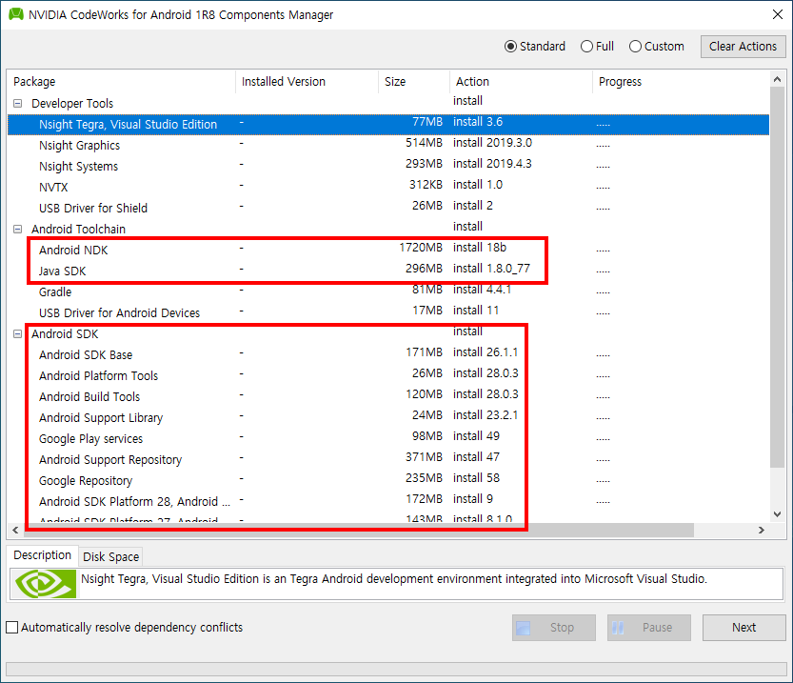Click the 'install 2019.3.0' action cell

492,143
